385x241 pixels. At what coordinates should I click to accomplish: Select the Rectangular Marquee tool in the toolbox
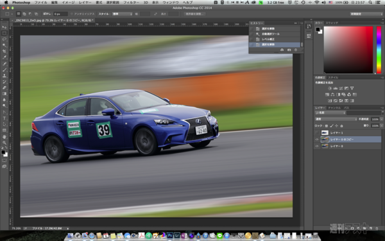[4, 33]
